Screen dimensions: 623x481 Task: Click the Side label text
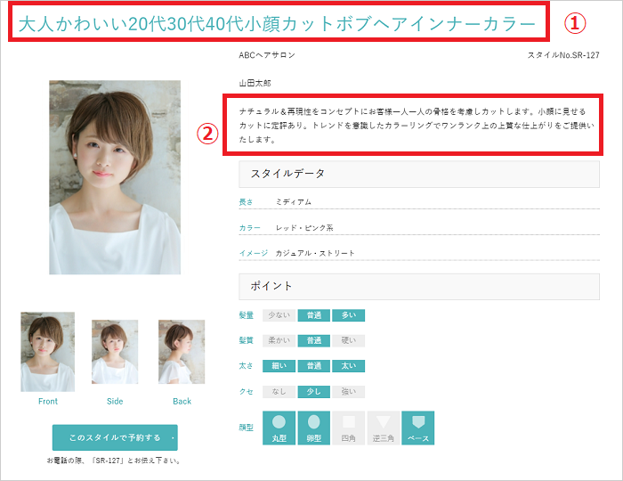[x=115, y=402]
